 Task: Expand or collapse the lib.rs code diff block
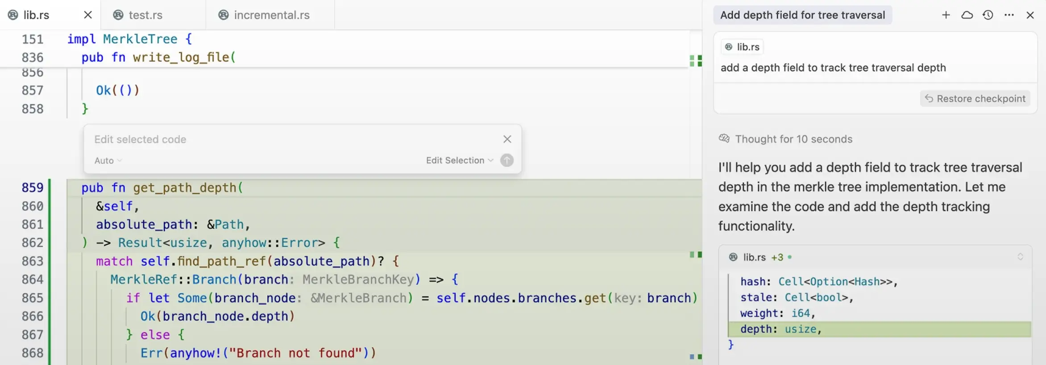pos(1020,257)
